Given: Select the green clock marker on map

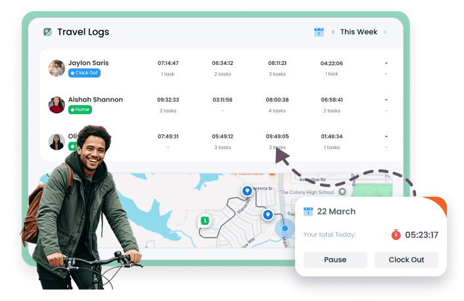Looking at the screenshot, I should tap(205, 221).
